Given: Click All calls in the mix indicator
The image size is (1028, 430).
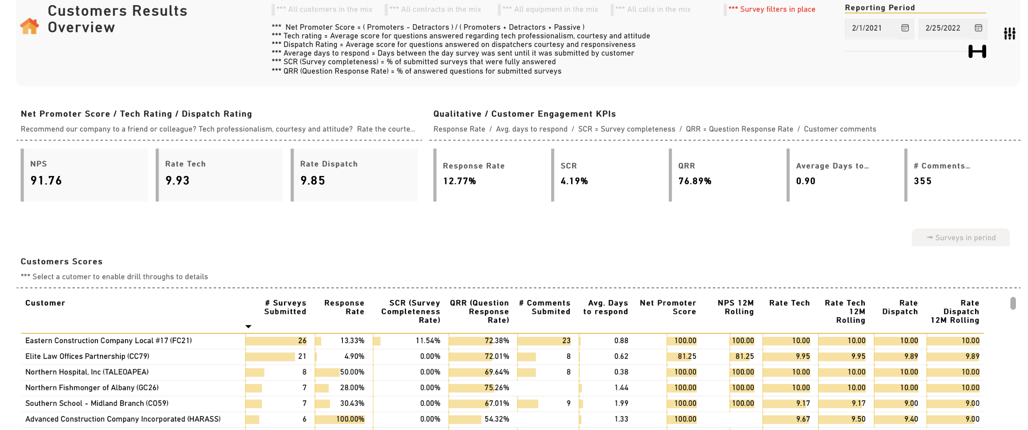Looking at the screenshot, I should [x=653, y=9].
